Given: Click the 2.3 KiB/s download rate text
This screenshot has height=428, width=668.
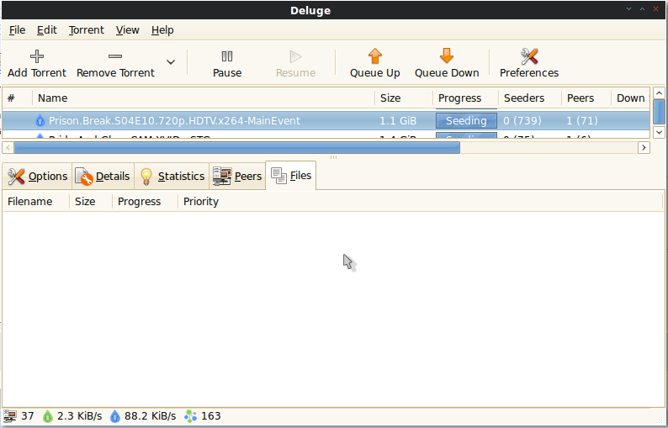Looking at the screenshot, I should point(80,416).
